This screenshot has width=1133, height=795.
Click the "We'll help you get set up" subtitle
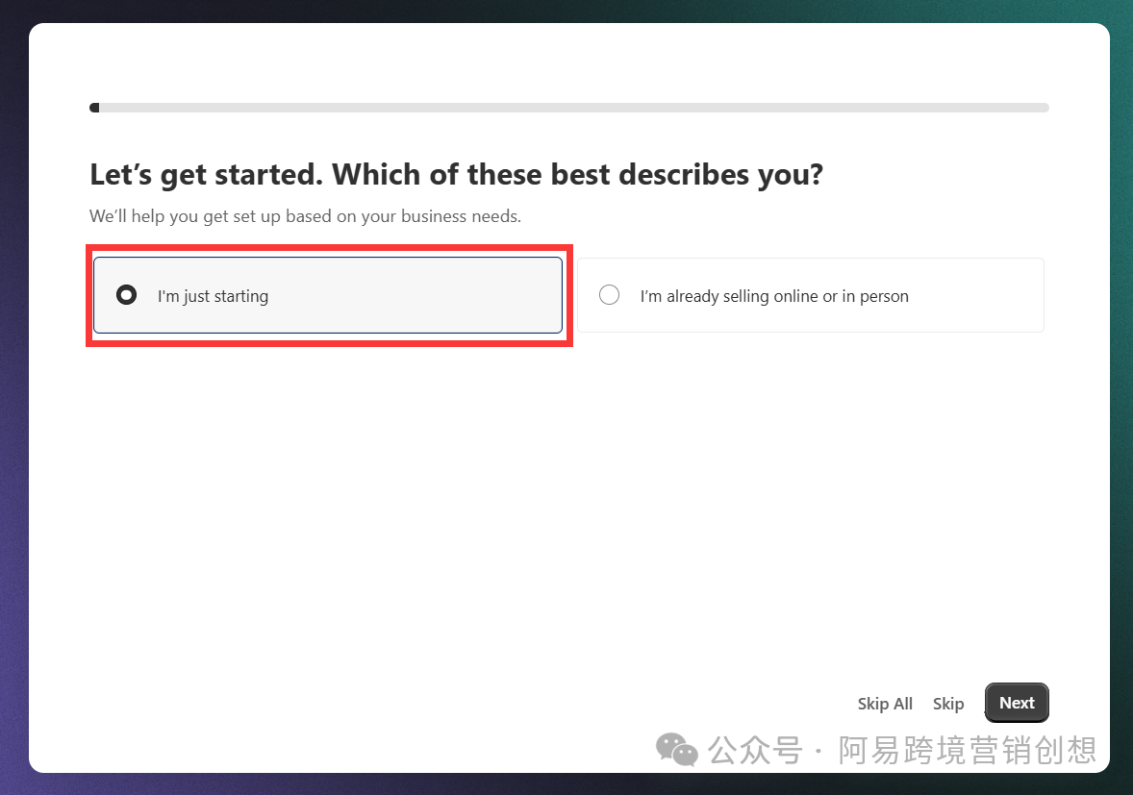tap(305, 216)
